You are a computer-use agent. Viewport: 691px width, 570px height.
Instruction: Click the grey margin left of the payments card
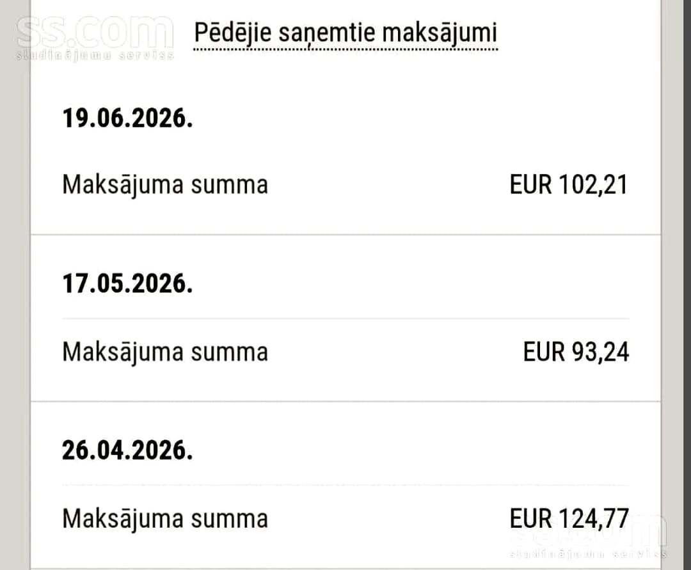15,308
